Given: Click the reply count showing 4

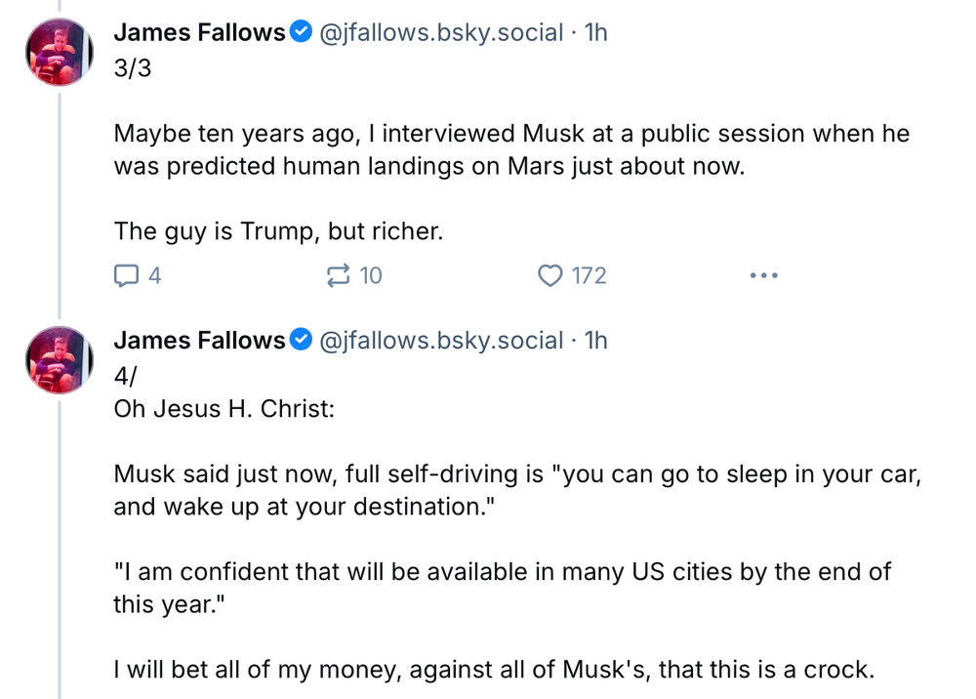Looking at the screenshot, I should 154,276.
